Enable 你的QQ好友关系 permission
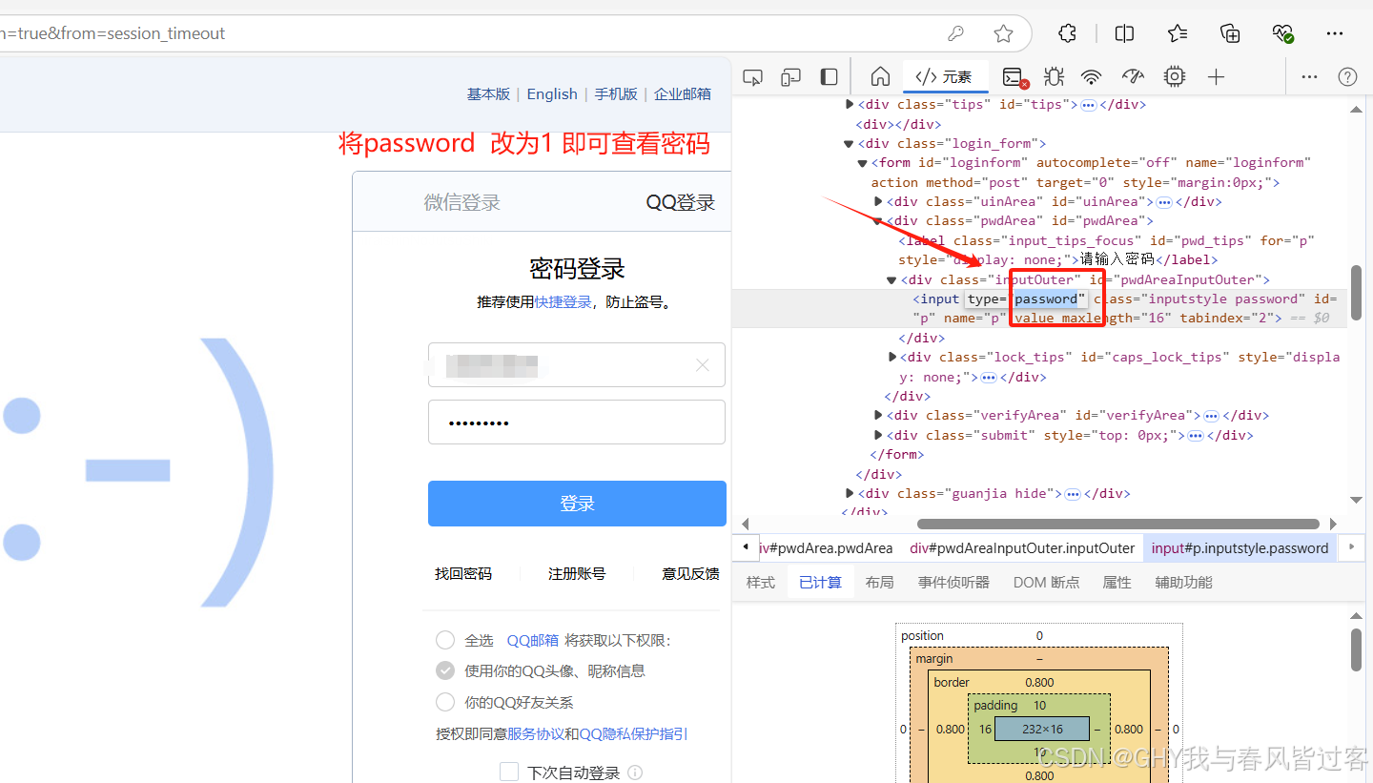 pyautogui.click(x=445, y=702)
